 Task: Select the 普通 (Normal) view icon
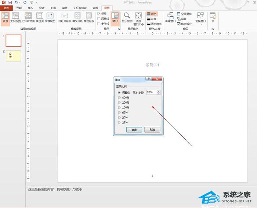(x=5, y=17)
